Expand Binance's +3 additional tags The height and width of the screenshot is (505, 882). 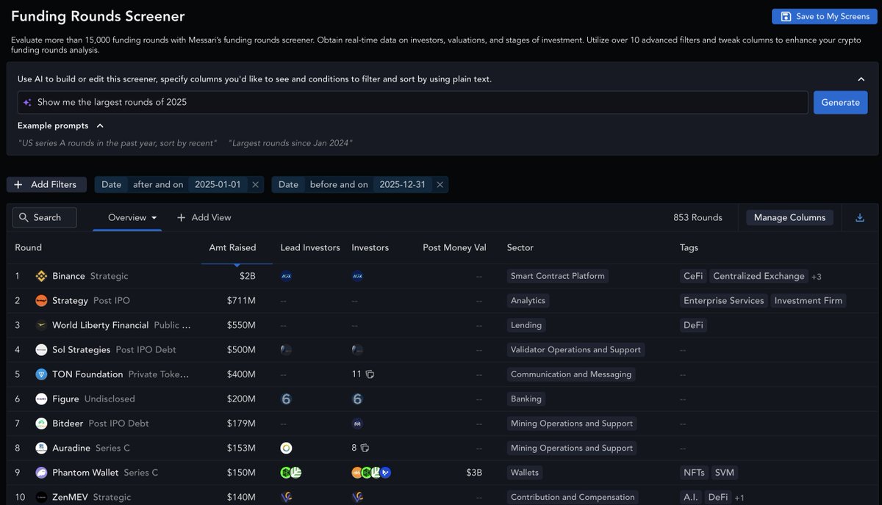pos(817,277)
